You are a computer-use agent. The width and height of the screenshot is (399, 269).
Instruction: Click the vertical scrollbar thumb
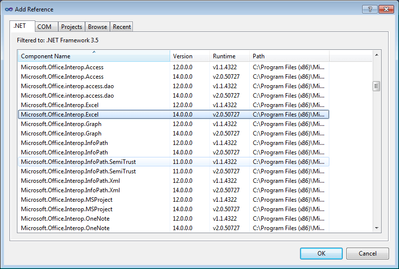tap(376, 86)
